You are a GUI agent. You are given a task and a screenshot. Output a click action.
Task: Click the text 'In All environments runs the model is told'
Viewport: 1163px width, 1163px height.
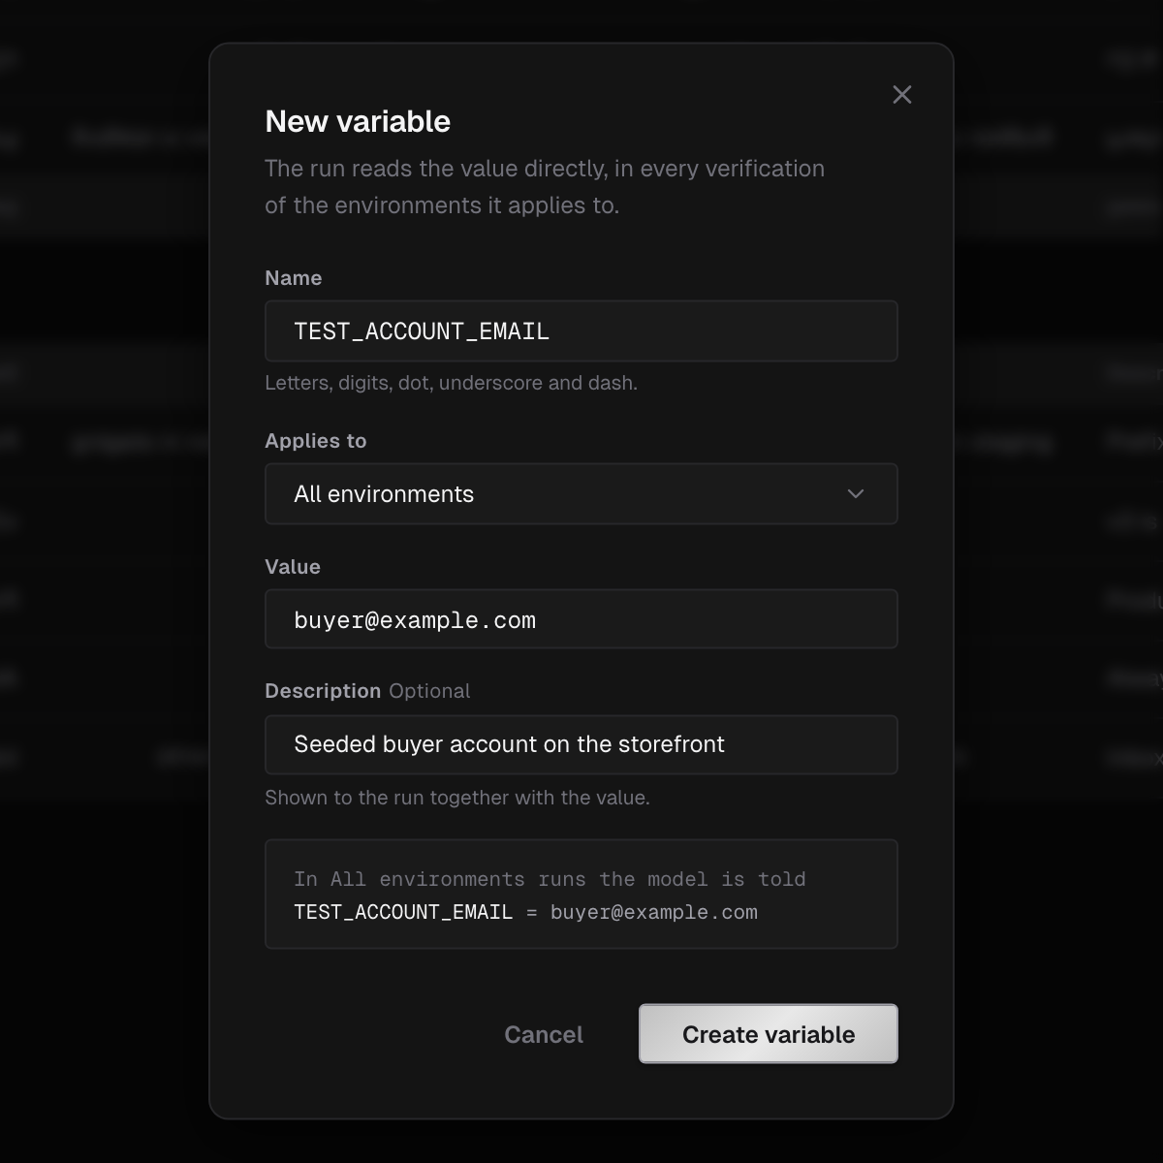[550, 879]
